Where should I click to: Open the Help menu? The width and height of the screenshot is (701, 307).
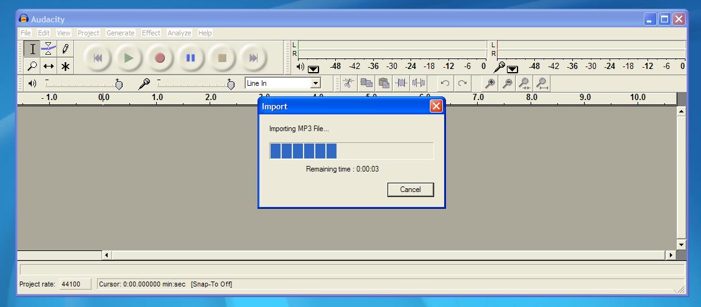[x=205, y=33]
